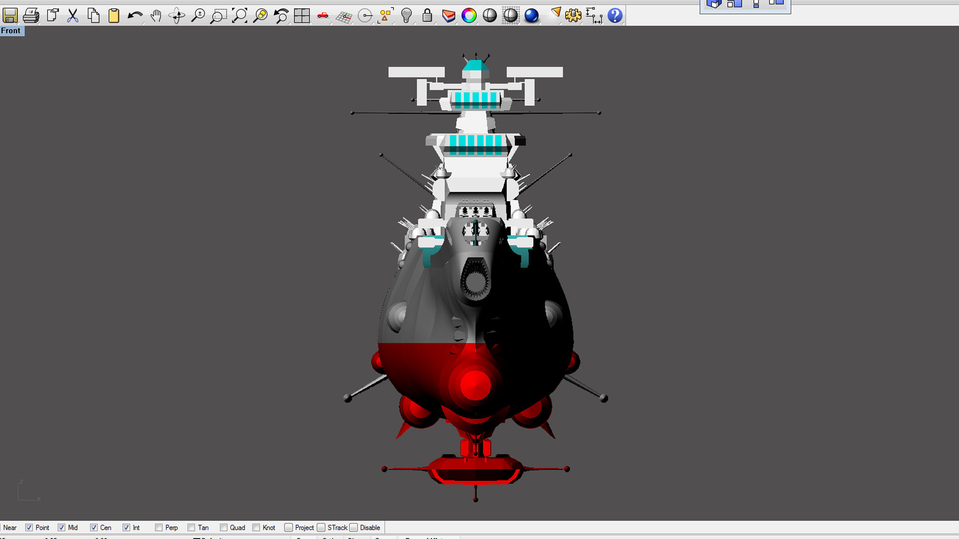Enable the Tan osnap checkbox
The image size is (959, 539).
click(x=191, y=528)
